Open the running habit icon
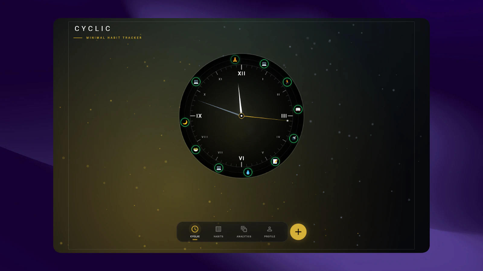Screen dimensions: 483x271 [x=287, y=82]
